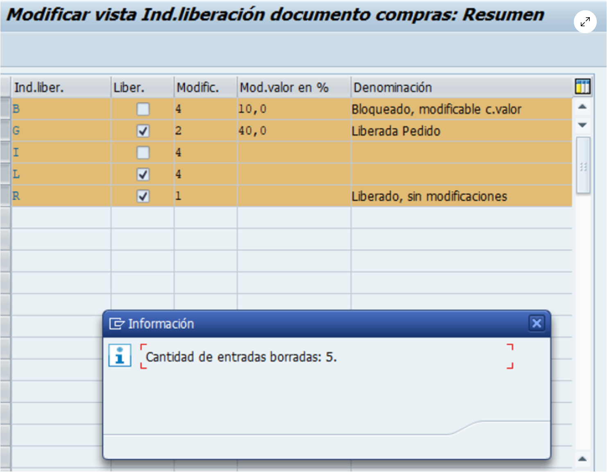
Task: Uncheck the Liber. checkbox for row G
Action: (143, 131)
